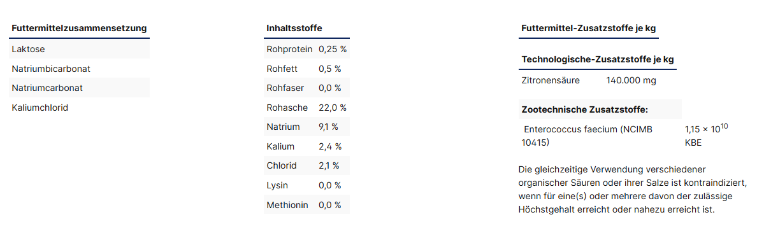The image size is (757, 231).
Task: Click the Futtermittel-Zusatzstoffe je kg heading
Action: tap(589, 28)
